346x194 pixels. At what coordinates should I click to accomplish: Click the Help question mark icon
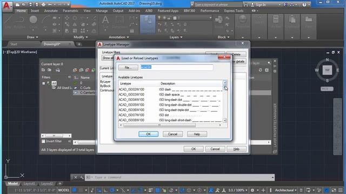pyautogui.click(x=304, y=4)
